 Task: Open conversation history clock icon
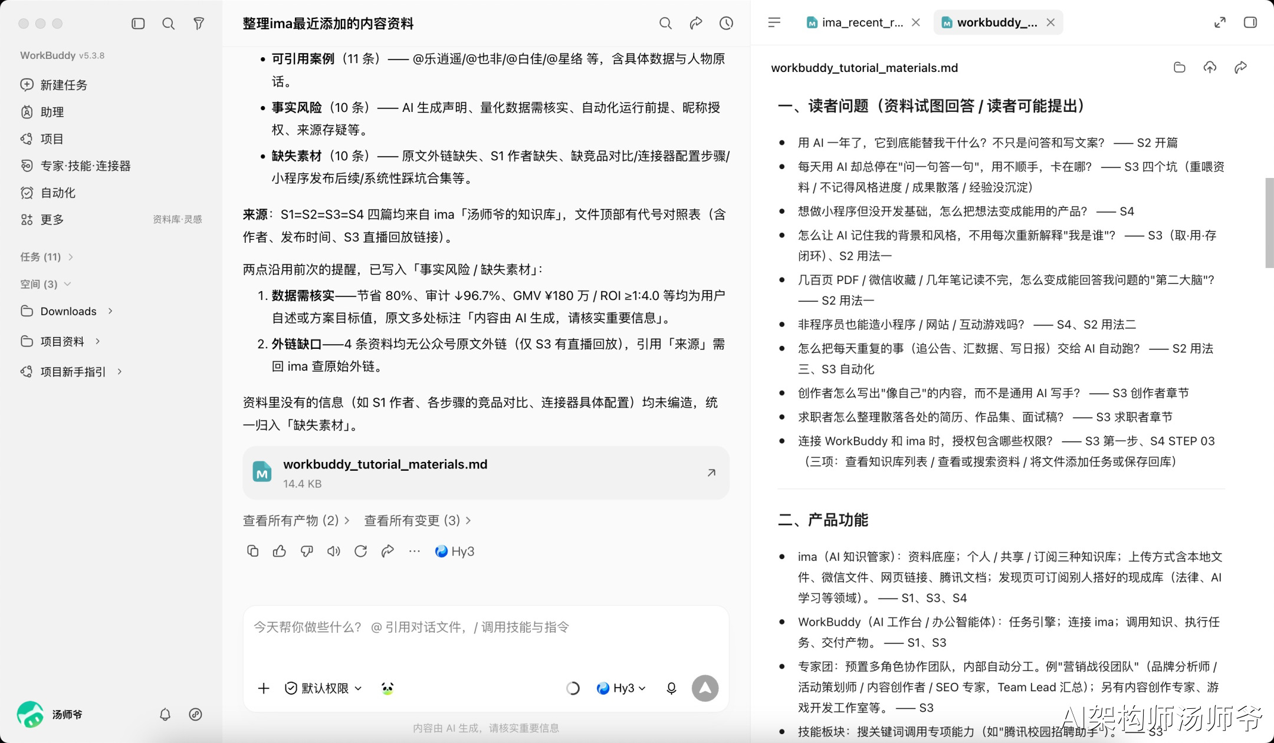(x=726, y=23)
